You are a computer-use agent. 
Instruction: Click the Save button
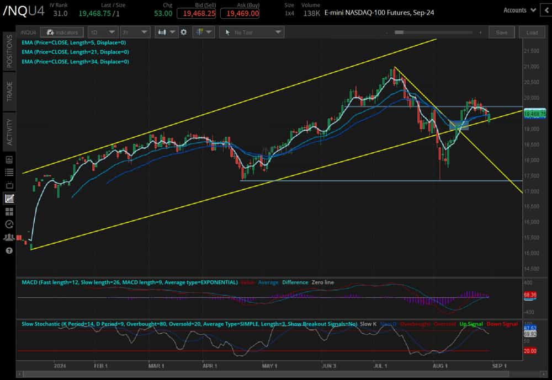coord(501,32)
